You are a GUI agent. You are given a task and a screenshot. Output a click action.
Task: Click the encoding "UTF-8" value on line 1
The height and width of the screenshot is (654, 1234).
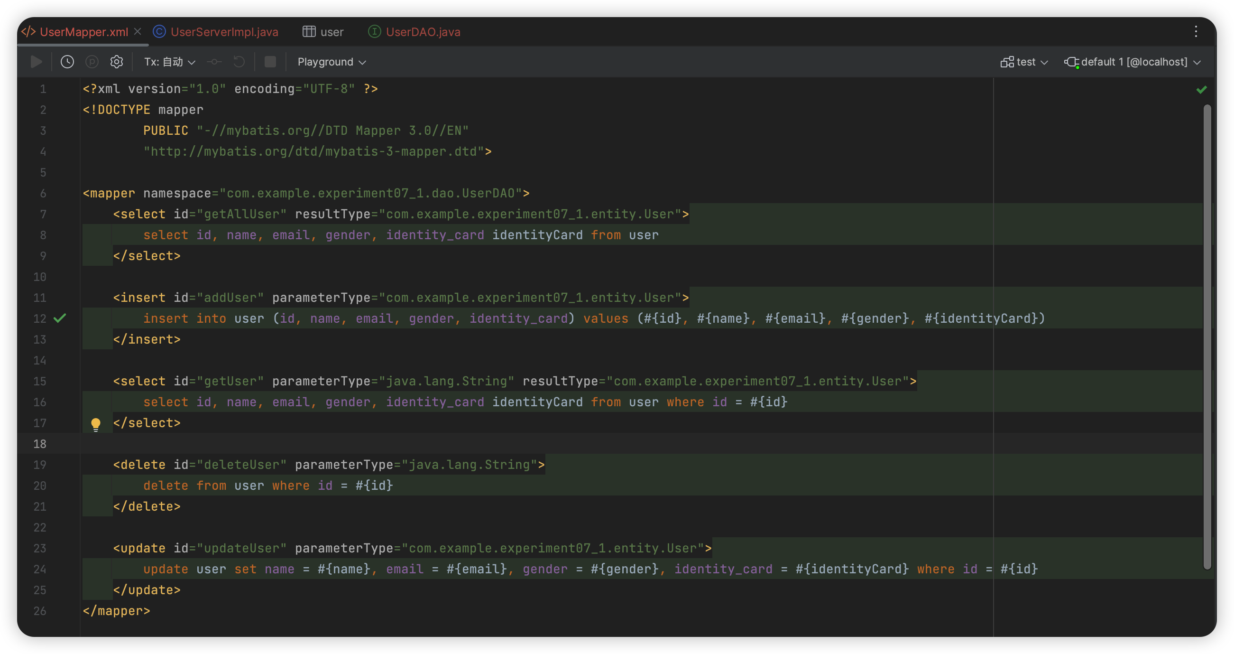coord(329,89)
